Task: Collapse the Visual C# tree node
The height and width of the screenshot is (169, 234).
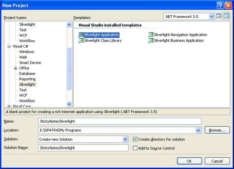Action: [9, 46]
